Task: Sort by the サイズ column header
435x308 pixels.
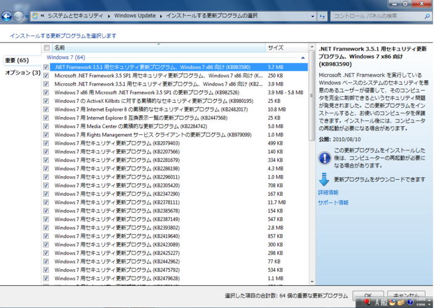Action: click(x=287, y=47)
